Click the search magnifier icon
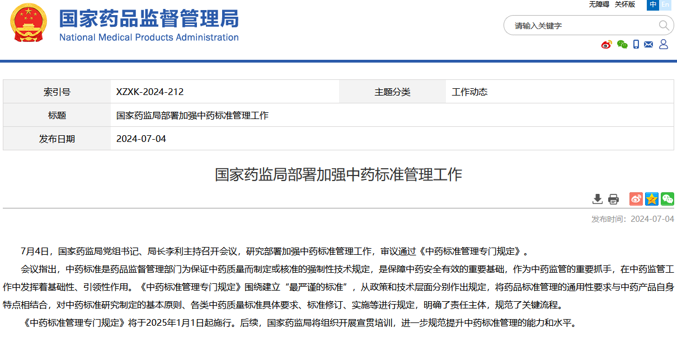 pos(664,25)
